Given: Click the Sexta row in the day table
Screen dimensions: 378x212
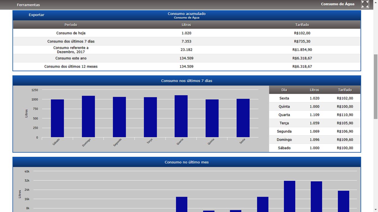Looking at the screenshot, I should click(x=315, y=98).
